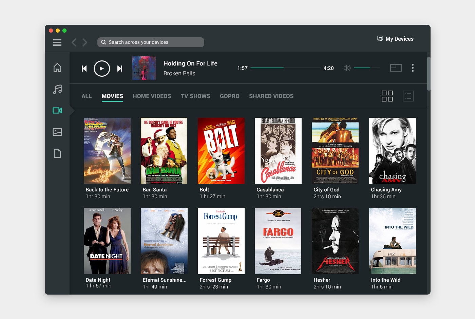Viewport: 475px width, 319px height.
Task: Open the Forrest Gump movie poster
Action: (x=221, y=241)
